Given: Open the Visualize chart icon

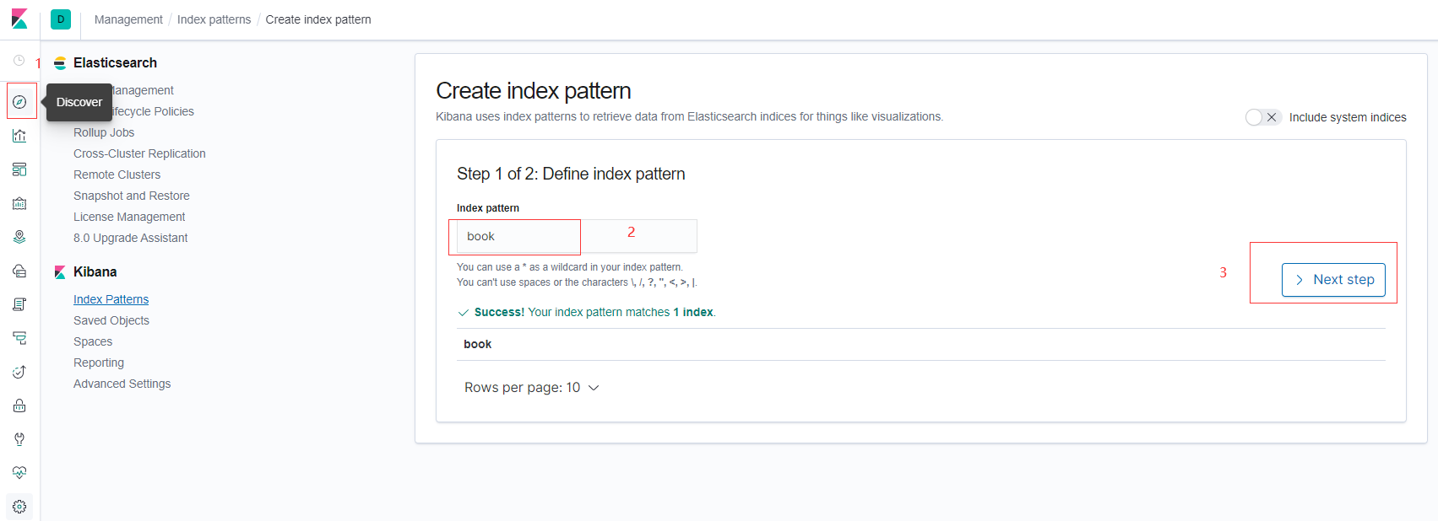Looking at the screenshot, I should [19, 136].
